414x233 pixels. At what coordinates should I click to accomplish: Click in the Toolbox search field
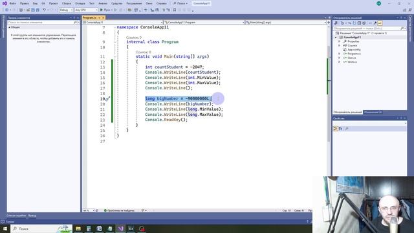pyautogui.click(x=40, y=23)
